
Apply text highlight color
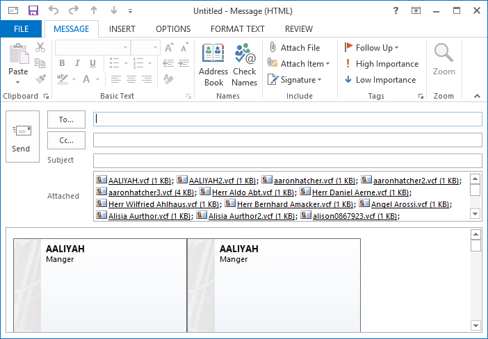click(63, 79)
